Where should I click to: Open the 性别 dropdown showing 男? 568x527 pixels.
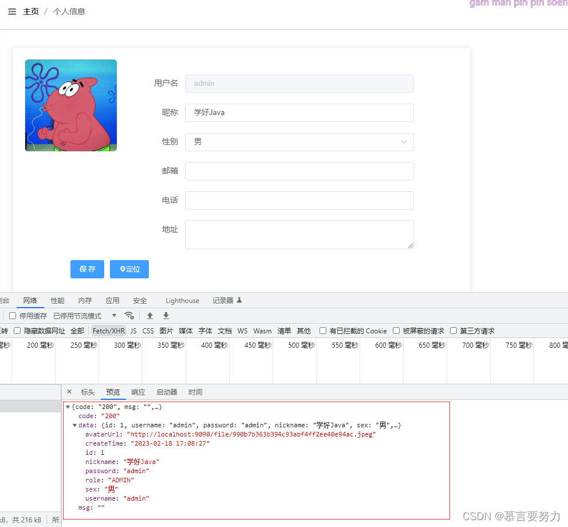pos(299,141)
